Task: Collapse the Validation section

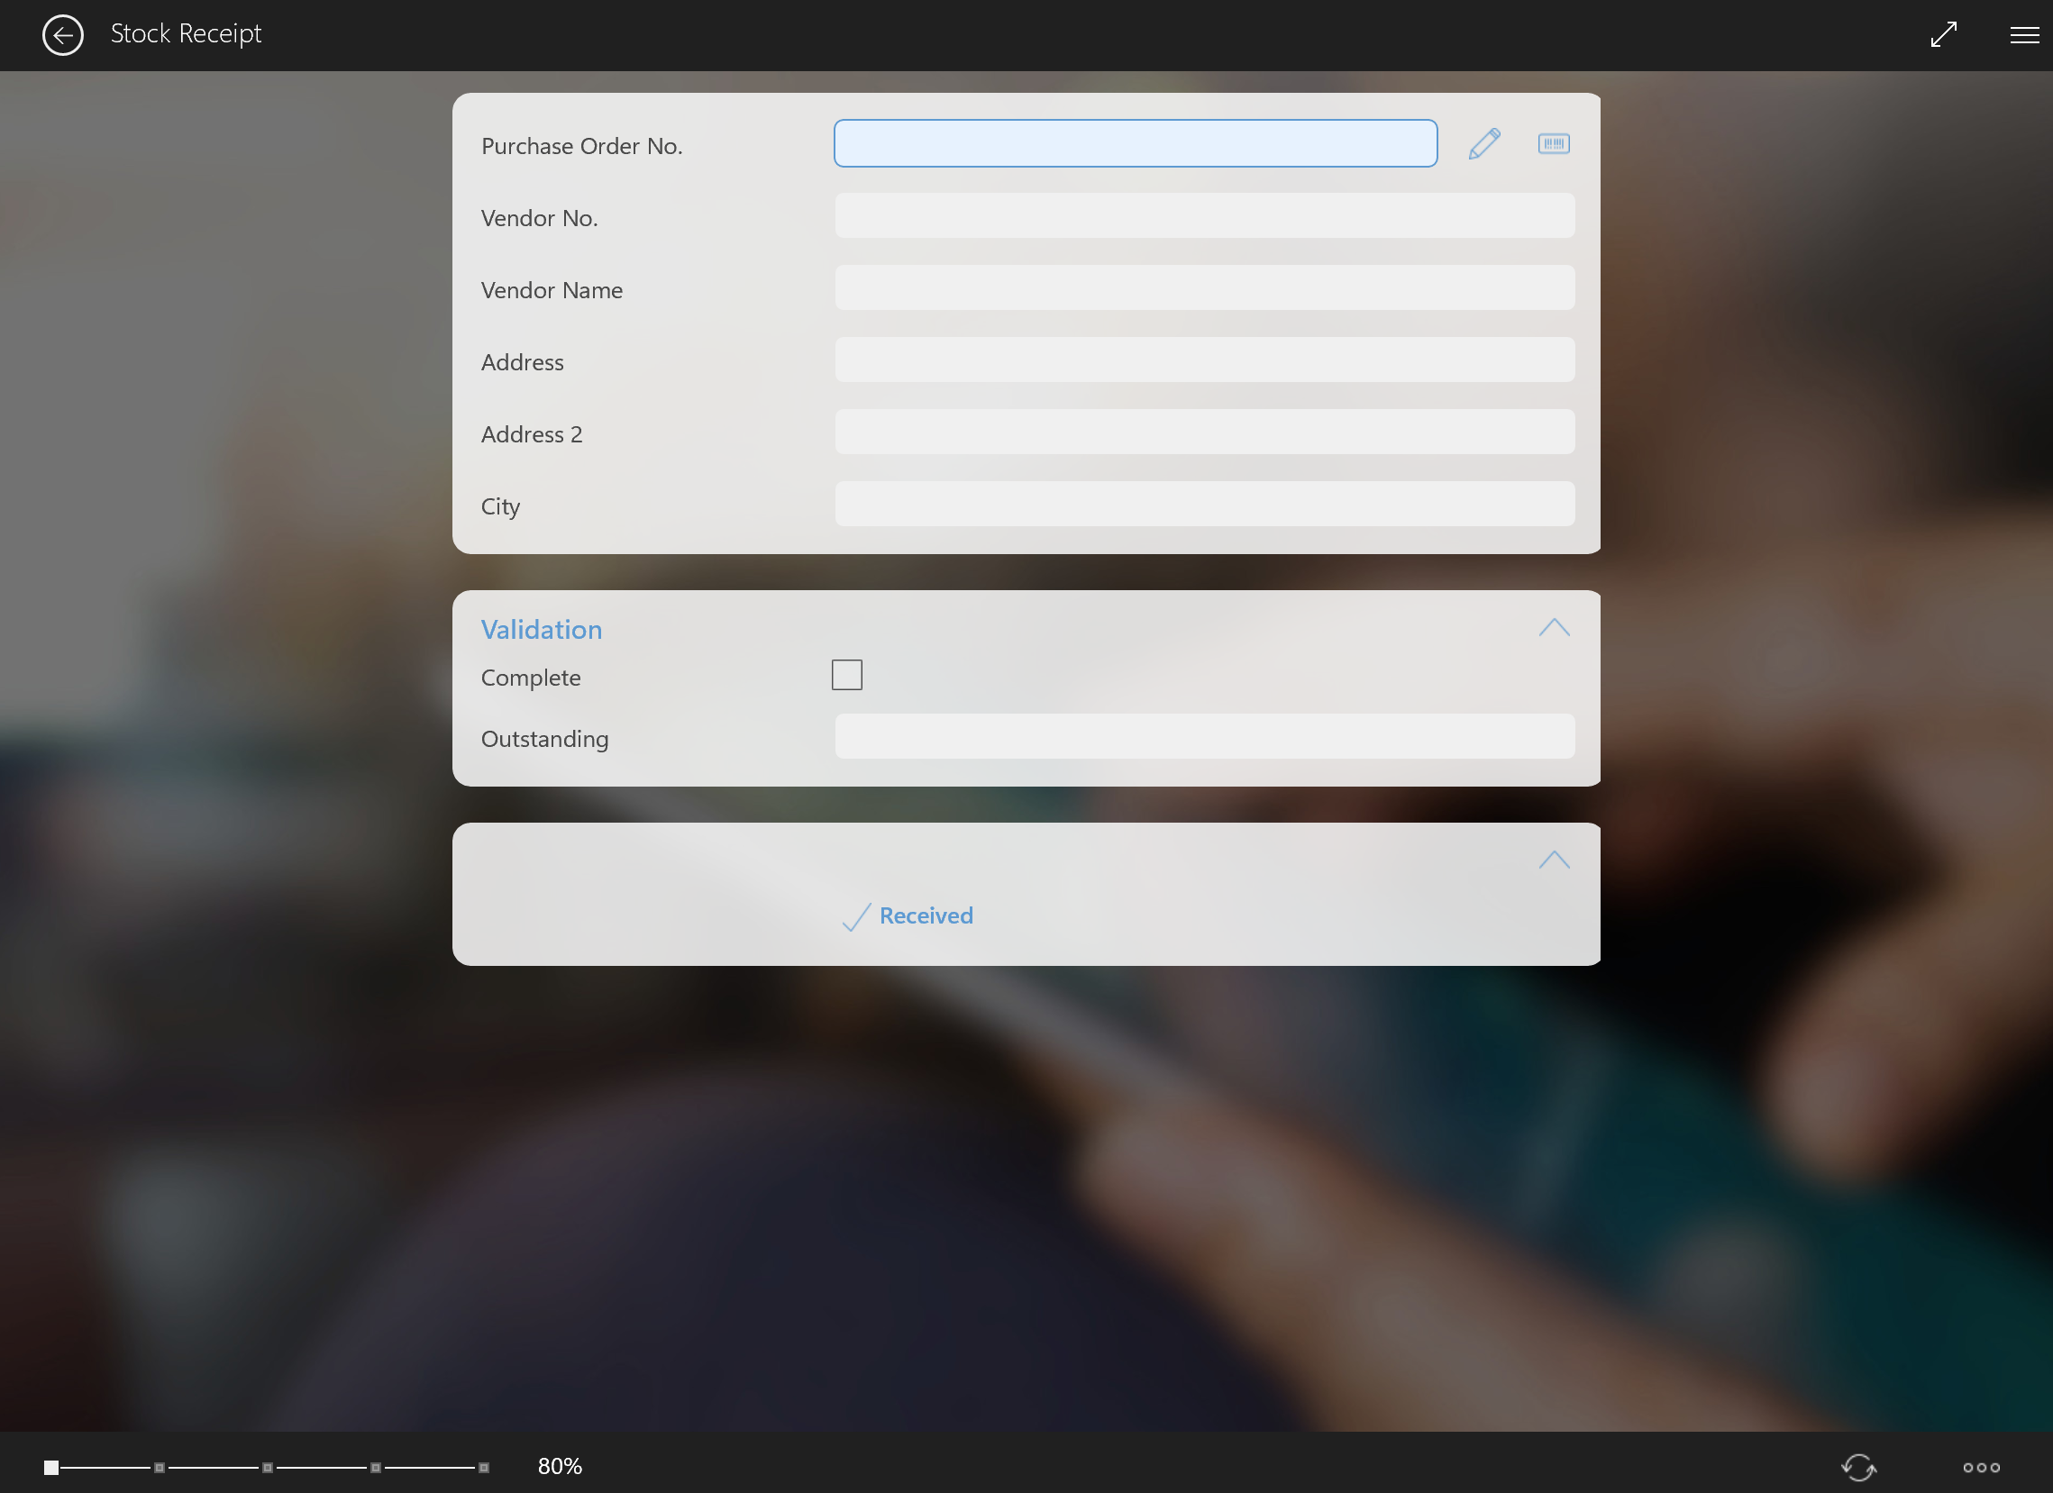Action: click(x=1554, y=627)
